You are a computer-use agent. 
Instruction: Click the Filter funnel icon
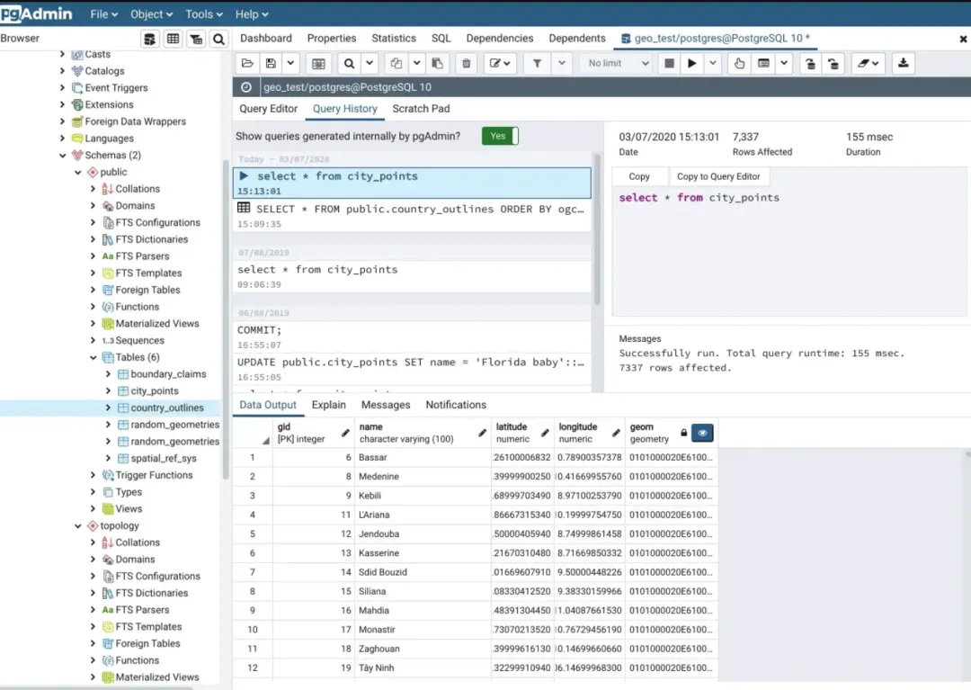click(x=537, y=64)
